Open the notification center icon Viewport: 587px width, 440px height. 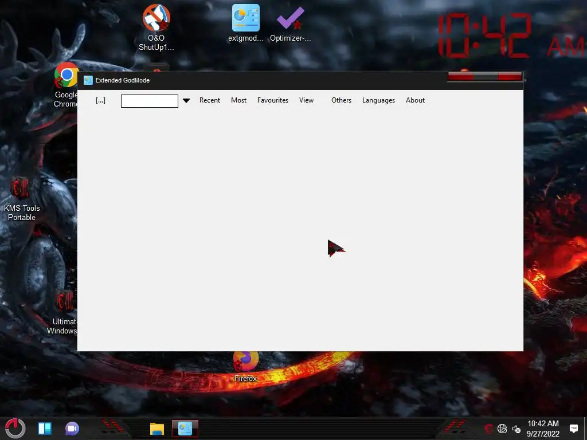[573, 429]
